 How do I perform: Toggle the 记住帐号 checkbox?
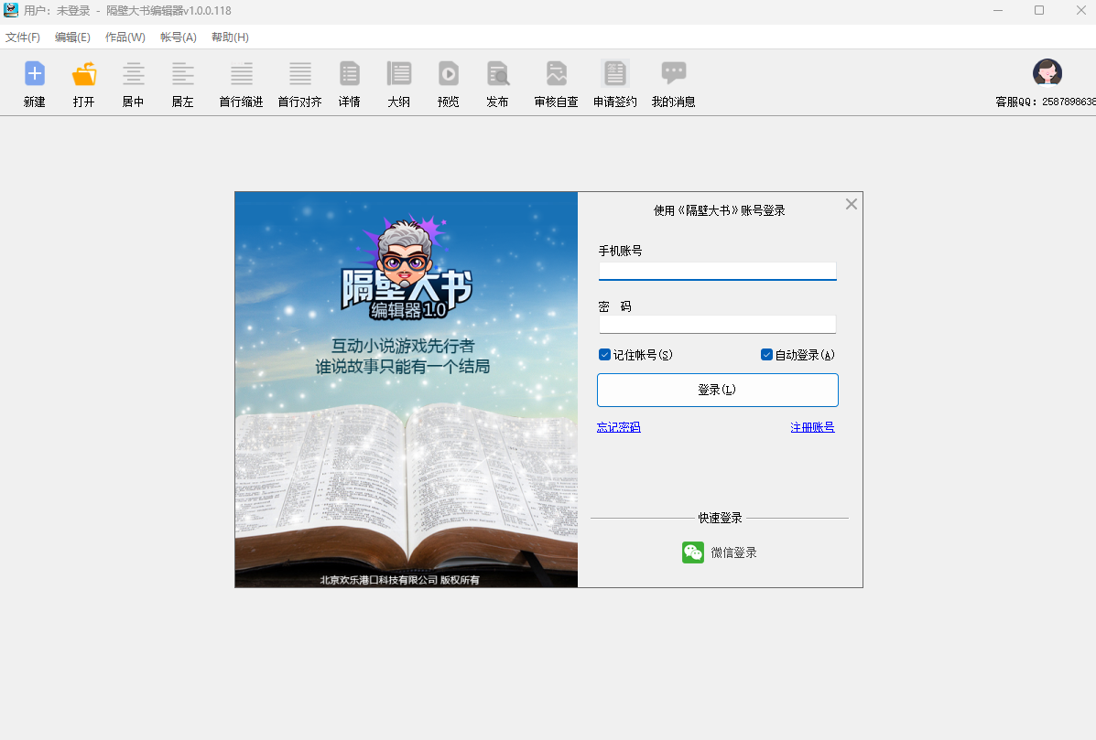pyautogui.click(x=605, y=355)
